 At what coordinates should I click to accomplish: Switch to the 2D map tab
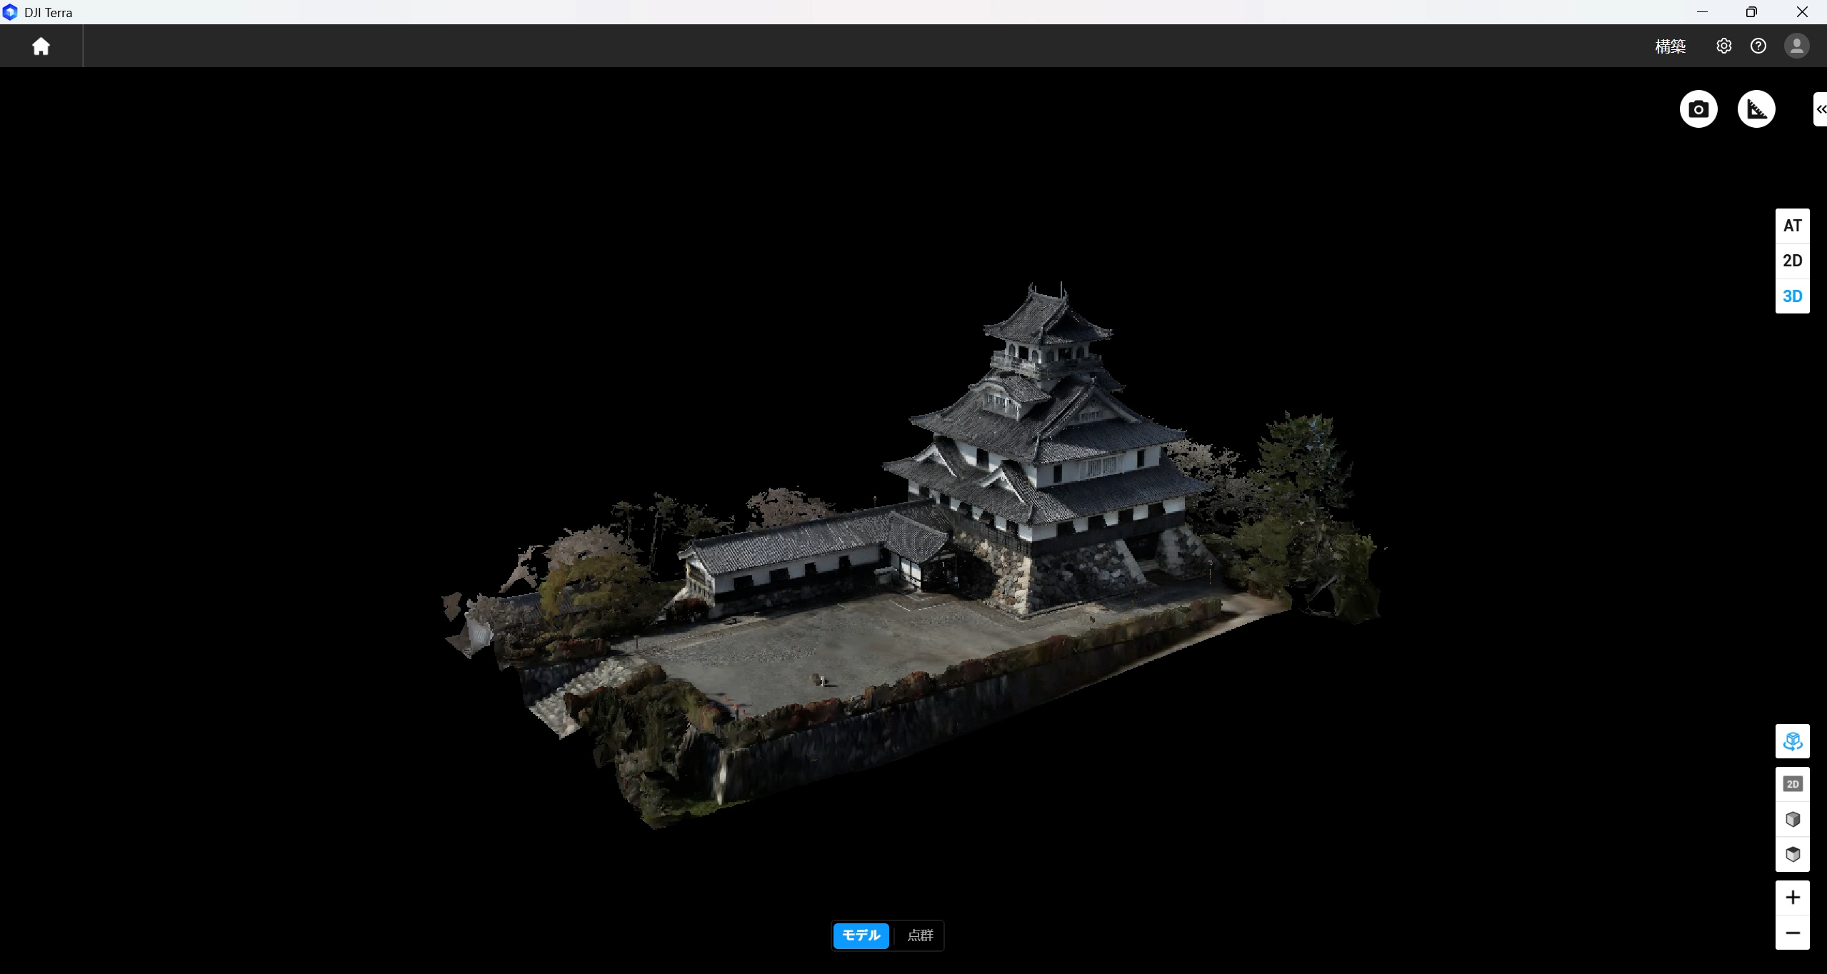pyautogui.click(x=1792, y=261)
